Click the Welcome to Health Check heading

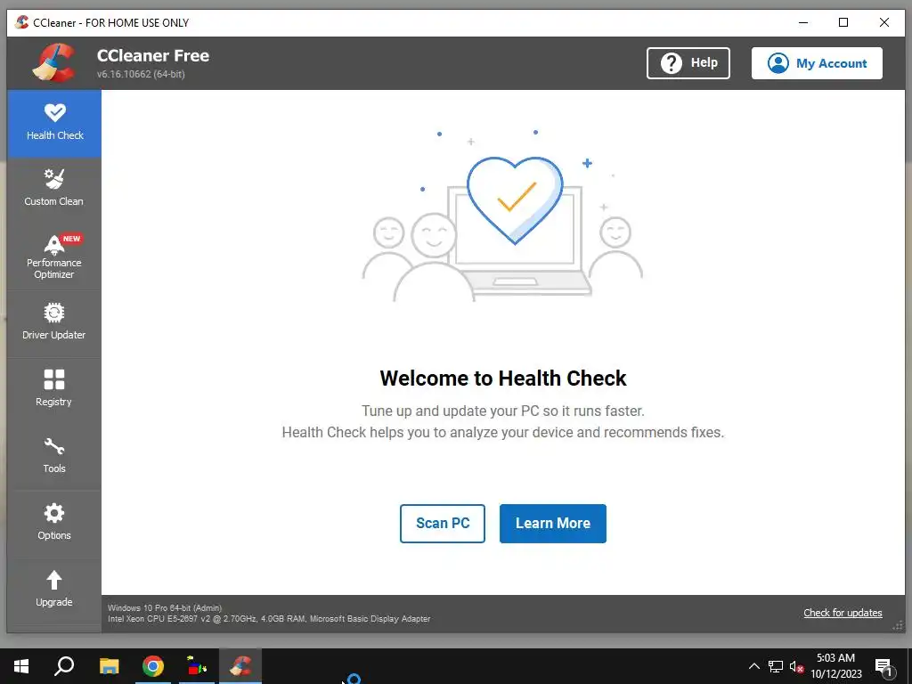(x=503, y=378)
